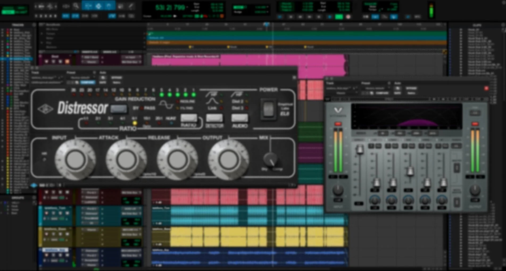This screenshot has height=271, width=506.
Task: Click the blue playhead in the timeline ruler
Action: (267, 24)
